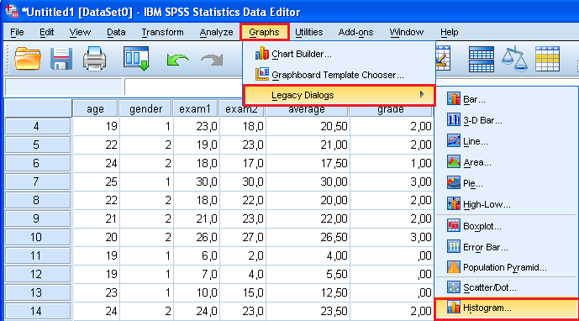Choose Graphboard Template Chooser... entry
This screenshot has height=321, width=579.
tap(339, 75)
